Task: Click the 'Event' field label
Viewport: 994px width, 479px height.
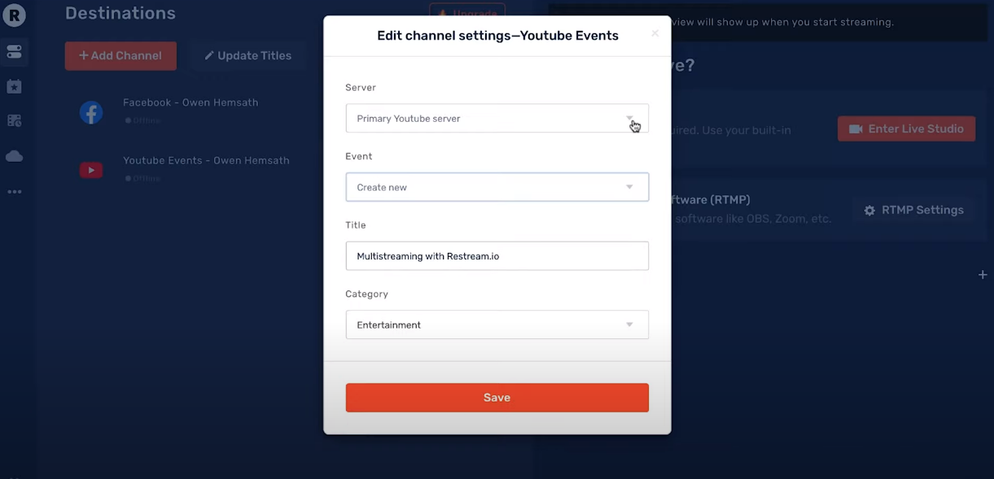Action: 359,156
